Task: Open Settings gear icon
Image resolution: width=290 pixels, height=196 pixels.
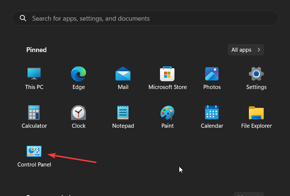Action: (256, 74)
